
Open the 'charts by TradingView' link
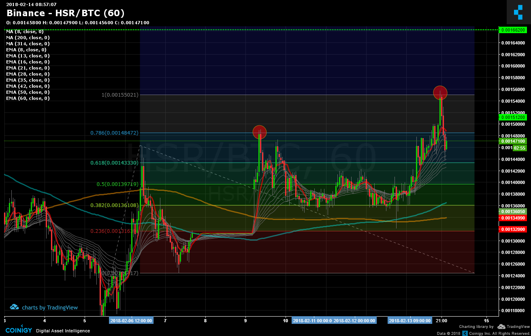(50, 308)
